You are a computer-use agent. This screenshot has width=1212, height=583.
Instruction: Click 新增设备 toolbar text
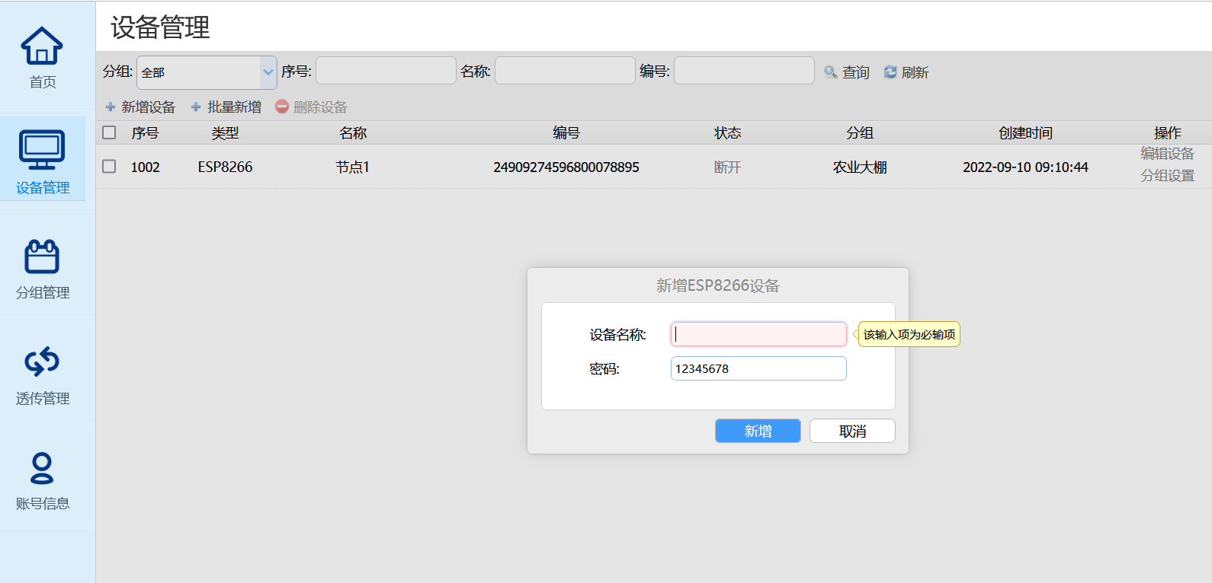click(149, 107)
